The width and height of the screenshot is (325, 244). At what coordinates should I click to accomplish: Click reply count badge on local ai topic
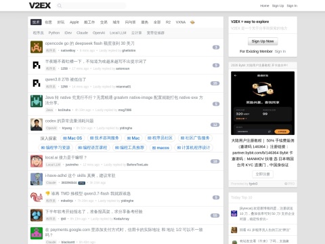[x=215, y=161]
